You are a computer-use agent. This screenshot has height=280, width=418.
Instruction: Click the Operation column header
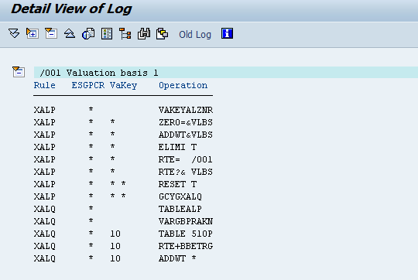point(183,85)
